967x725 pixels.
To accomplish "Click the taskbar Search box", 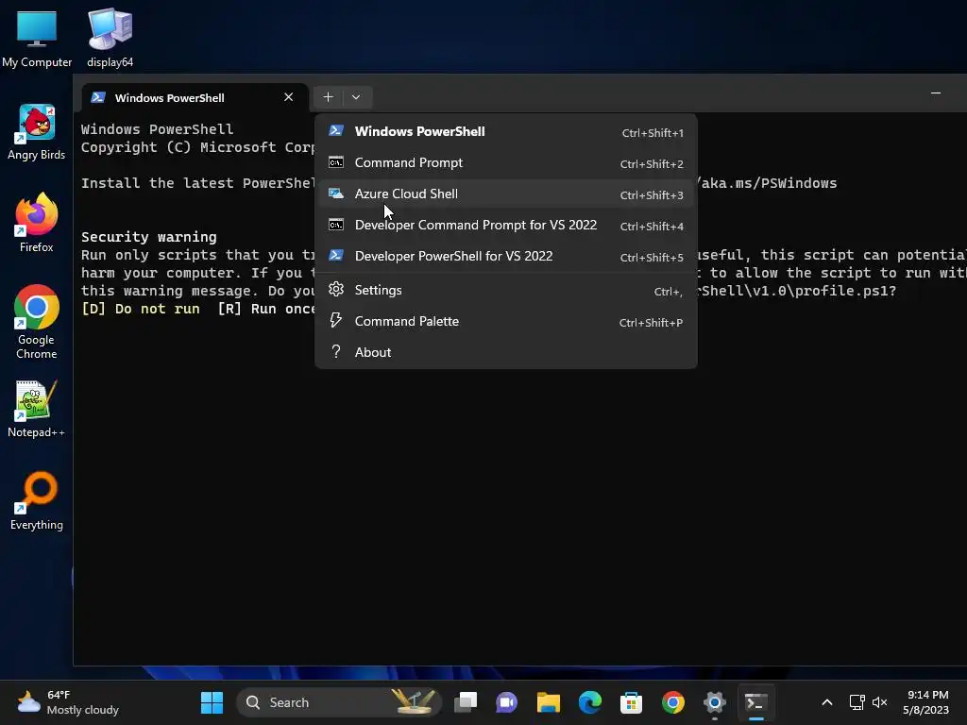I will point(339,702).
